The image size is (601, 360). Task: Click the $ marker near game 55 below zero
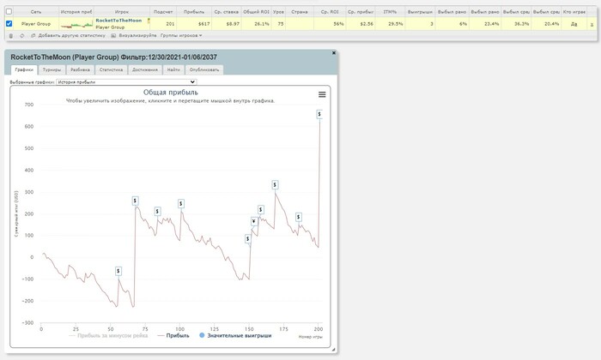pyautogui.click(x=118, y=271)
